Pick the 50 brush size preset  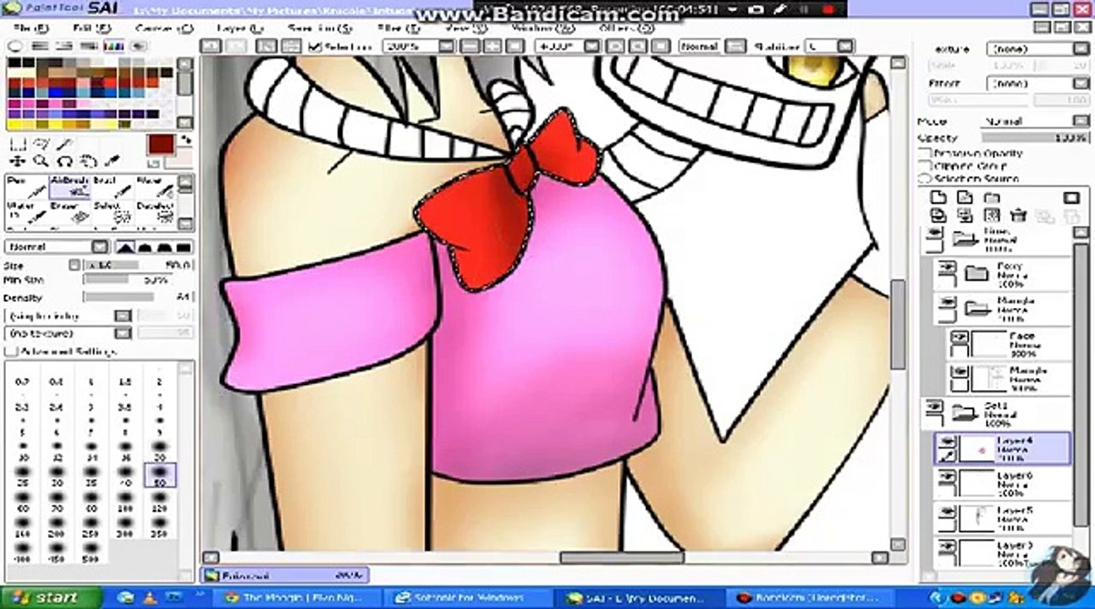coord(160,476)
